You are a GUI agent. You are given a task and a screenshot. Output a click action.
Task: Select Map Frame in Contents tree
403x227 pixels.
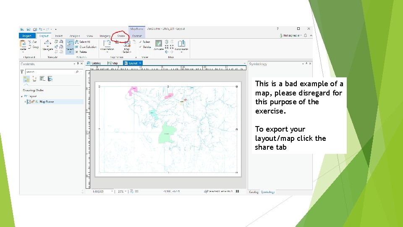tap(47, 102)
